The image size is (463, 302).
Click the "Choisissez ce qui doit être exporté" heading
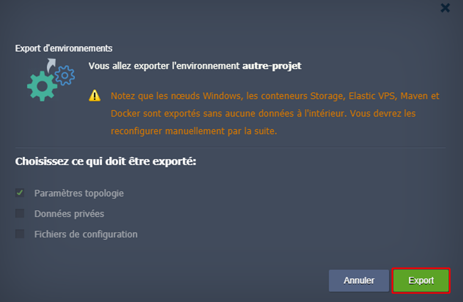(105, 161)
